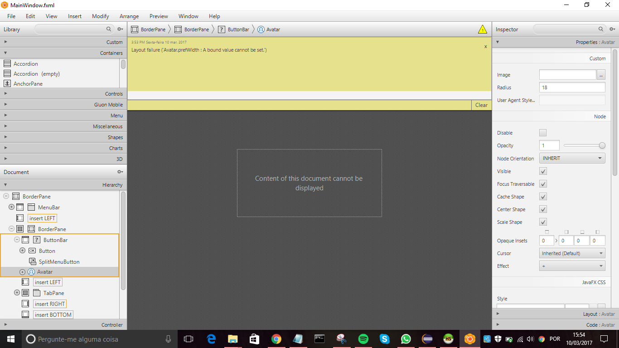Toggle the Cache Shape checkbox
619x348 pixels.
click(x=543, y=197)
